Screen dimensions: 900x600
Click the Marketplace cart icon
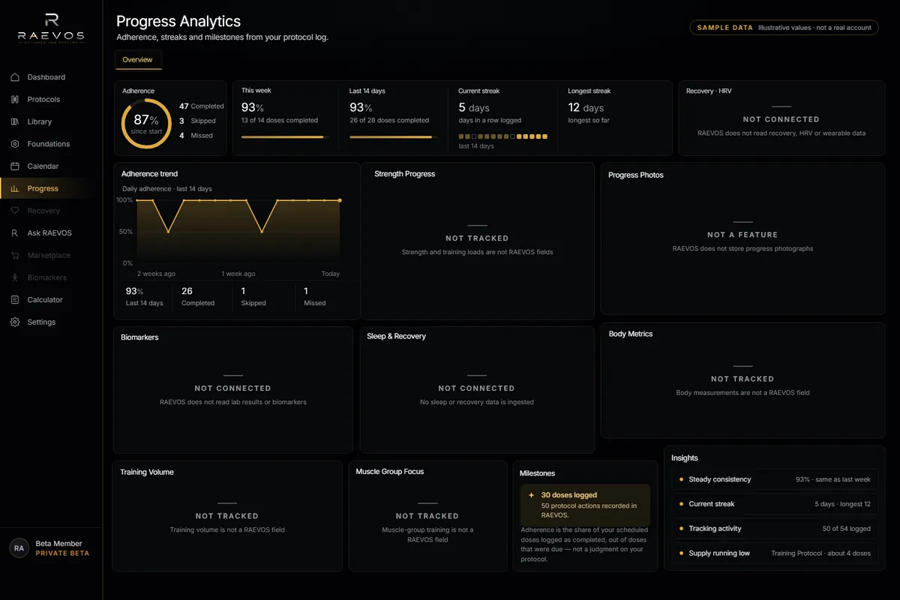[15, 255]
